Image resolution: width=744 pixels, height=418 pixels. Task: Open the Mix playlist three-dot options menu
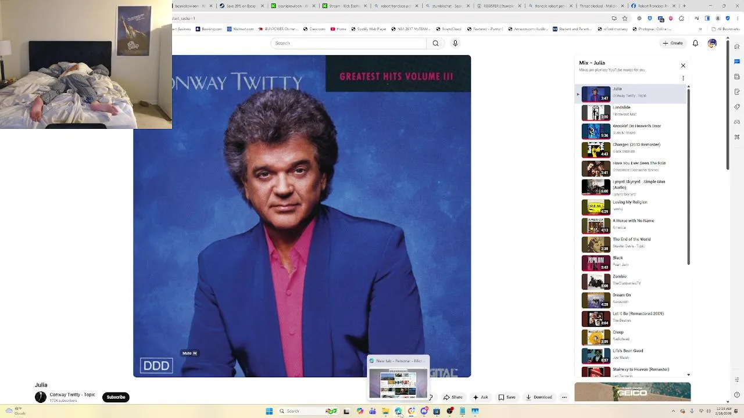tap(683, 78)
